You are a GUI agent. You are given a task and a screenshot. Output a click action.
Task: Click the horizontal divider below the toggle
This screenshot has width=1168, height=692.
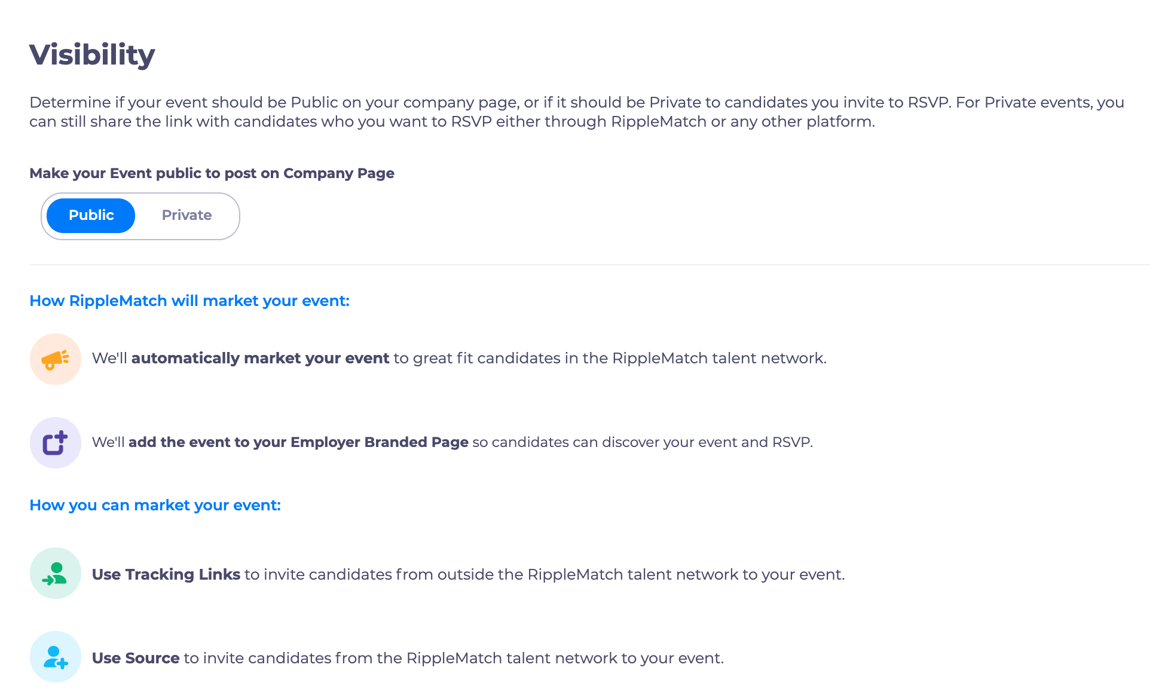[589, 264]
